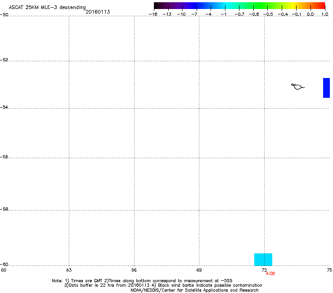Click the -1 colorbar label
Viewport: 333px width, 293px height.
[223, 14]
